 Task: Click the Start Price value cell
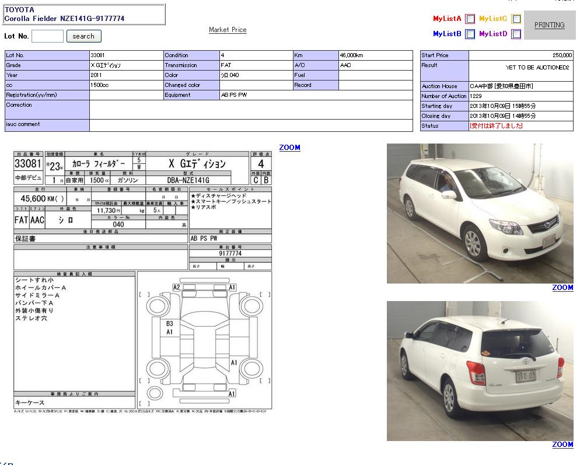point(520,55)
